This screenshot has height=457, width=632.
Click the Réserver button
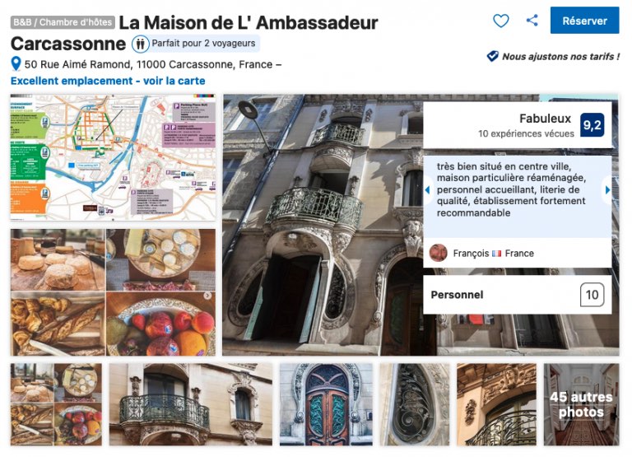click(x=584, y=21)
